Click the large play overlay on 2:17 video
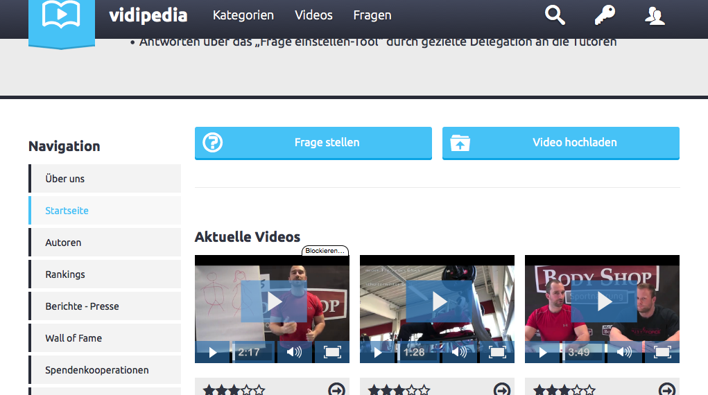Viewport: 708px width, 395px height. pos(274,301)
